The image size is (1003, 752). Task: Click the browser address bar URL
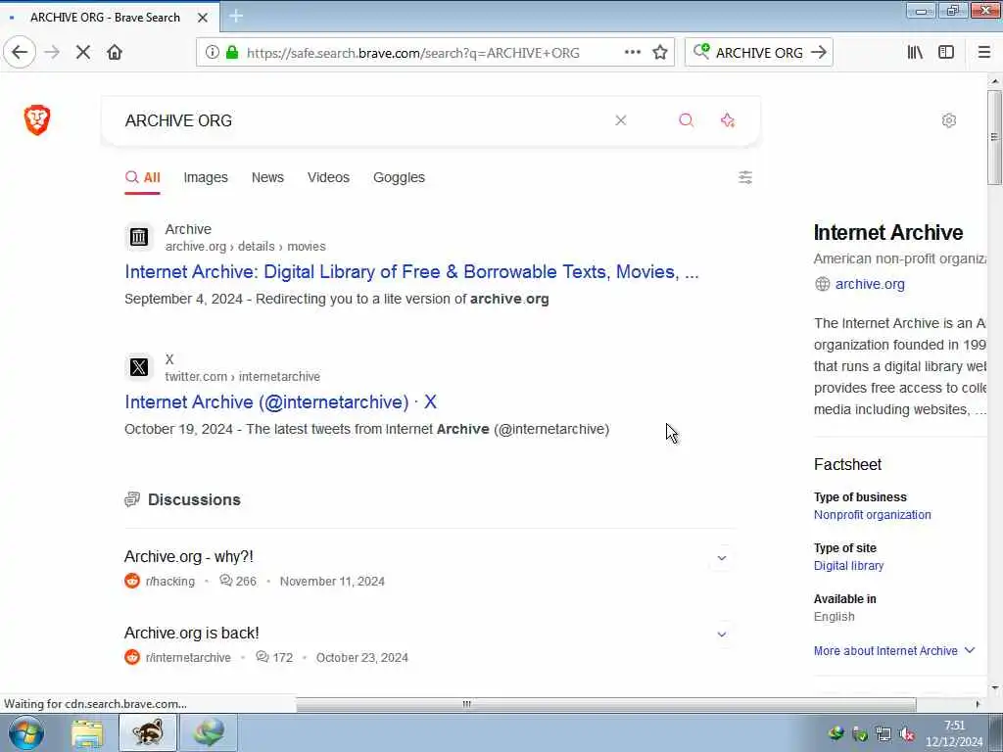412,53
